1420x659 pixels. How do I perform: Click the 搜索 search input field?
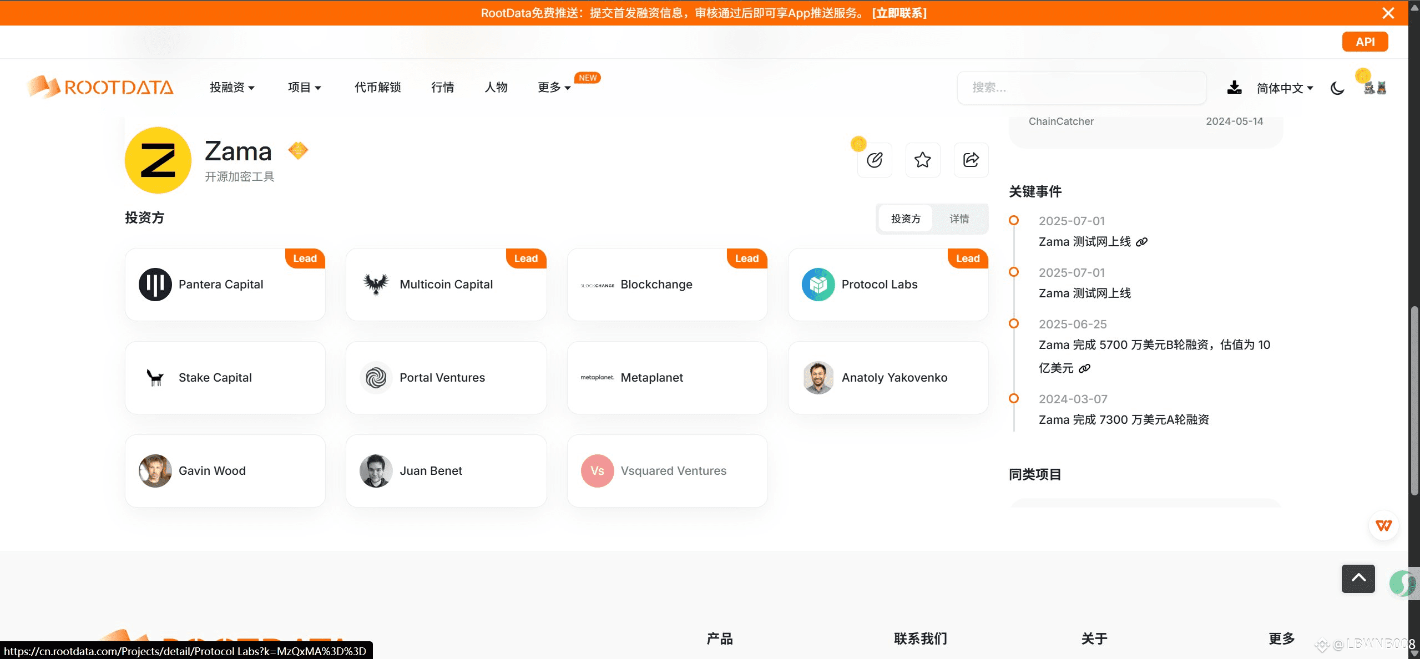click(x=1081, y=88)
